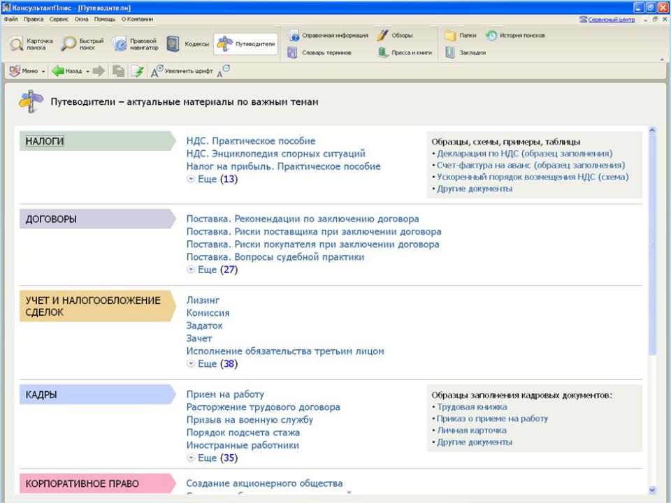Open Прием на работу guide
Image resolution: width=671 pixels, height=503 pixels.
tap(225, 394)
